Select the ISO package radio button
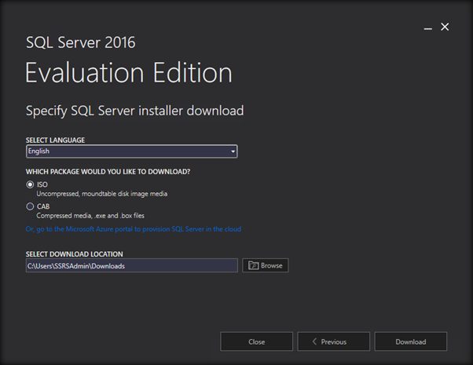Image resolution: width=473 pixels, height=365 pixels. click(x=30, y=184)
